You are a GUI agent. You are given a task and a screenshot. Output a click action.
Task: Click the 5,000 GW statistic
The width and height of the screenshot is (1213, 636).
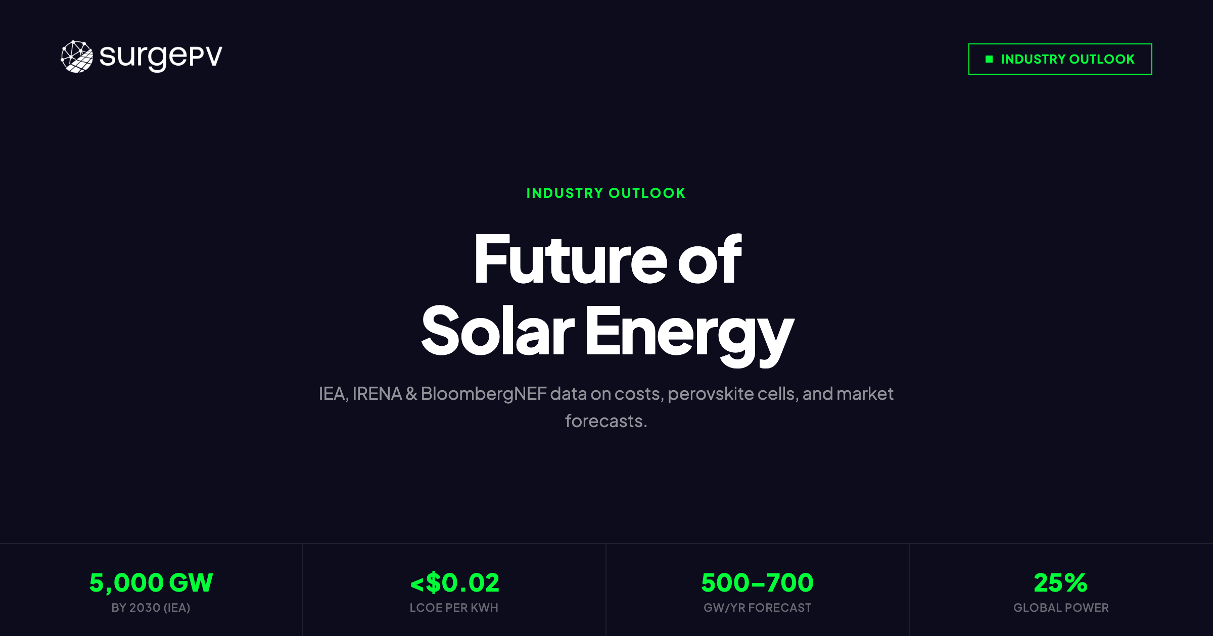tap(151, 581)
